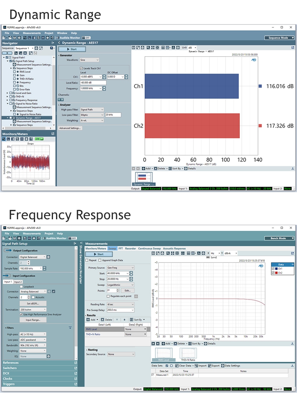Screen dimensions: 297x401
Task: Click the back arrow beside Dynamic Range - AES17
Action: click(x=59, y=43)
